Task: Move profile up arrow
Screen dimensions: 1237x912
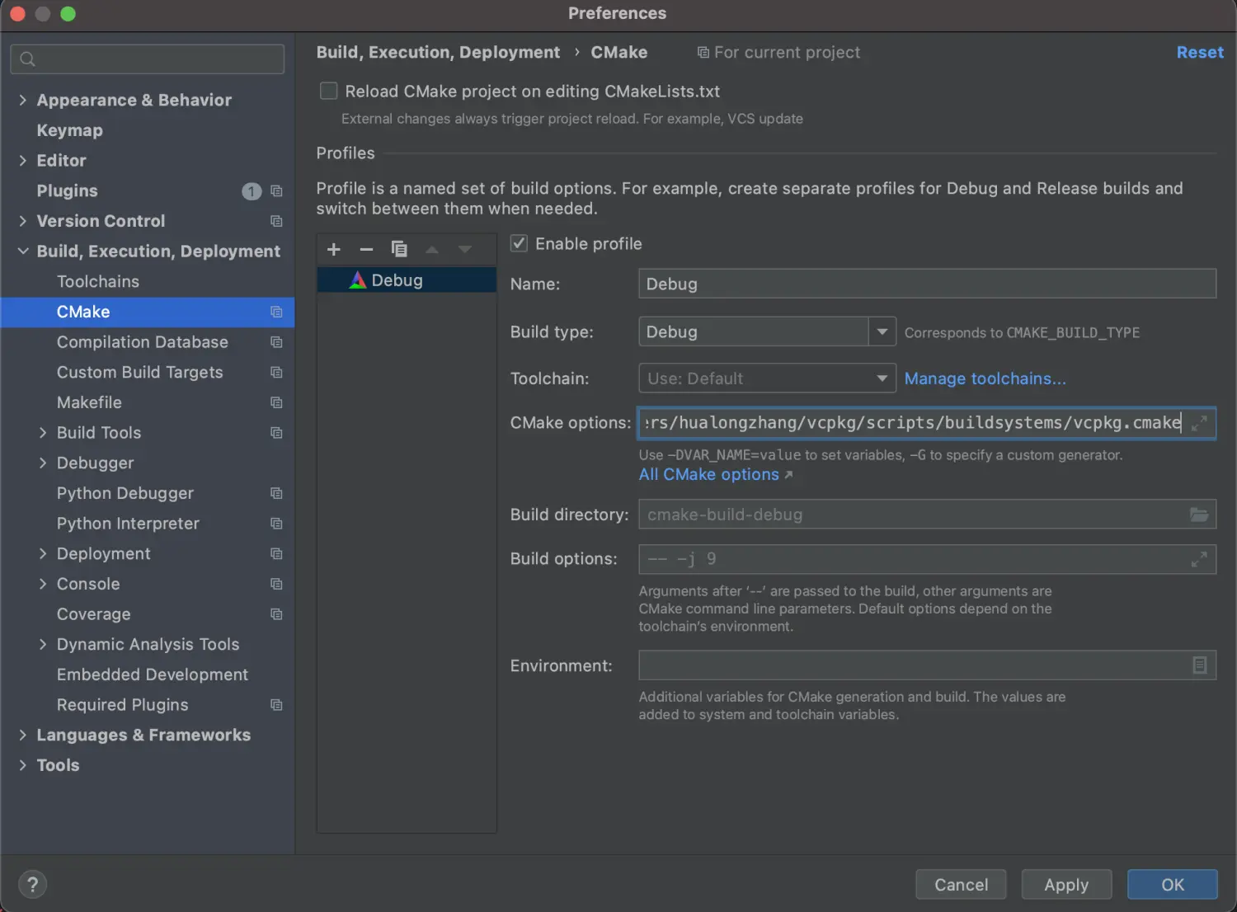Action: pyautogui.click(x=432, y=249)
